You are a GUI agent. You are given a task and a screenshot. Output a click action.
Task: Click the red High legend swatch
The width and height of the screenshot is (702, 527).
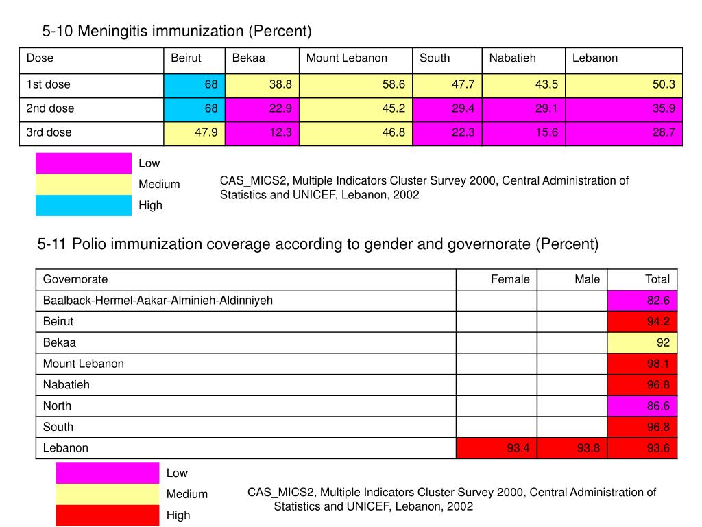pyautogui.click(x=108, y=515)
